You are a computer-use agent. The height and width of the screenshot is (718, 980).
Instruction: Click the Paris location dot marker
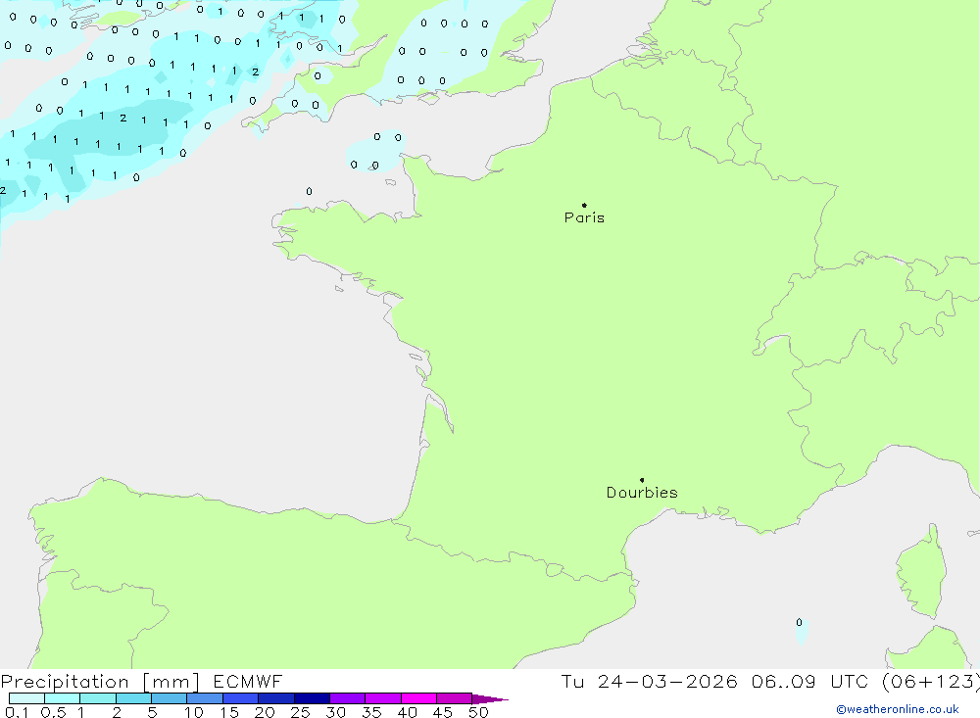(x=584, y=205)
